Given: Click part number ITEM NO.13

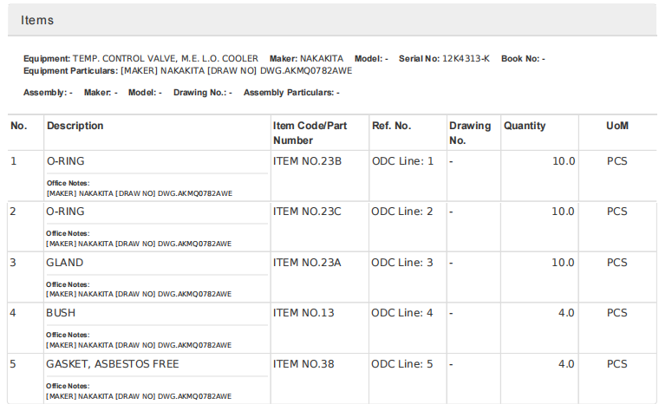Looking at the screenshot, I should tap(303, 313).
